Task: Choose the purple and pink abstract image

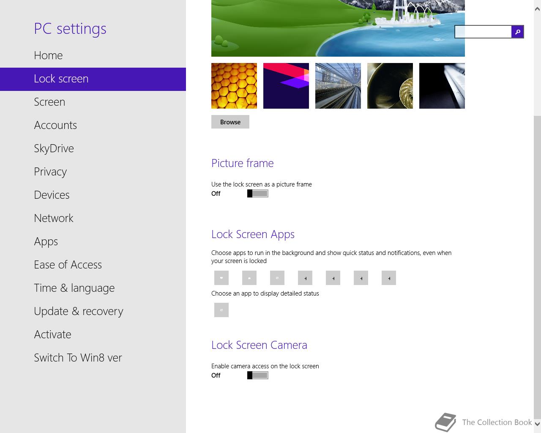Action: click(x=286, y=86)
